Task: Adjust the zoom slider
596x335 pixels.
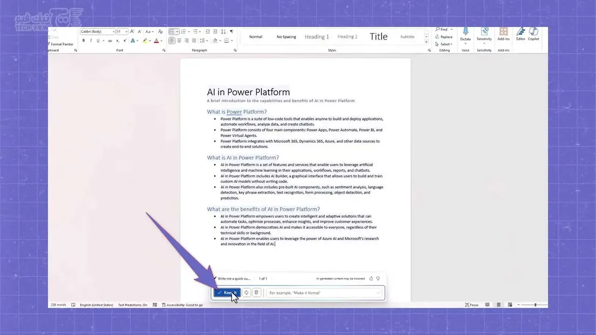Action: pos(535,305)
